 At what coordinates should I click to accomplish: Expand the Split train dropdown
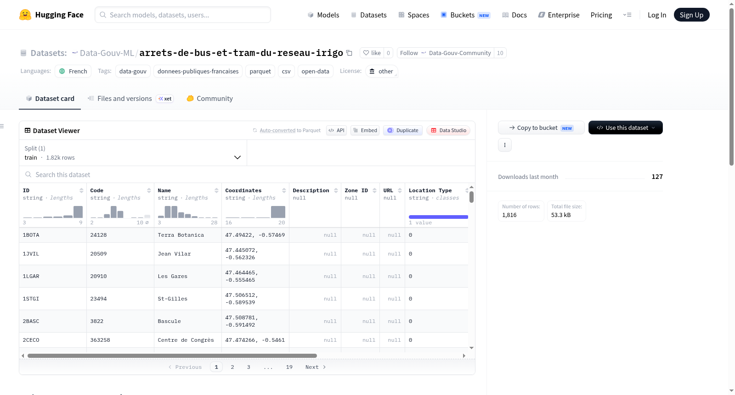(133, 153)
